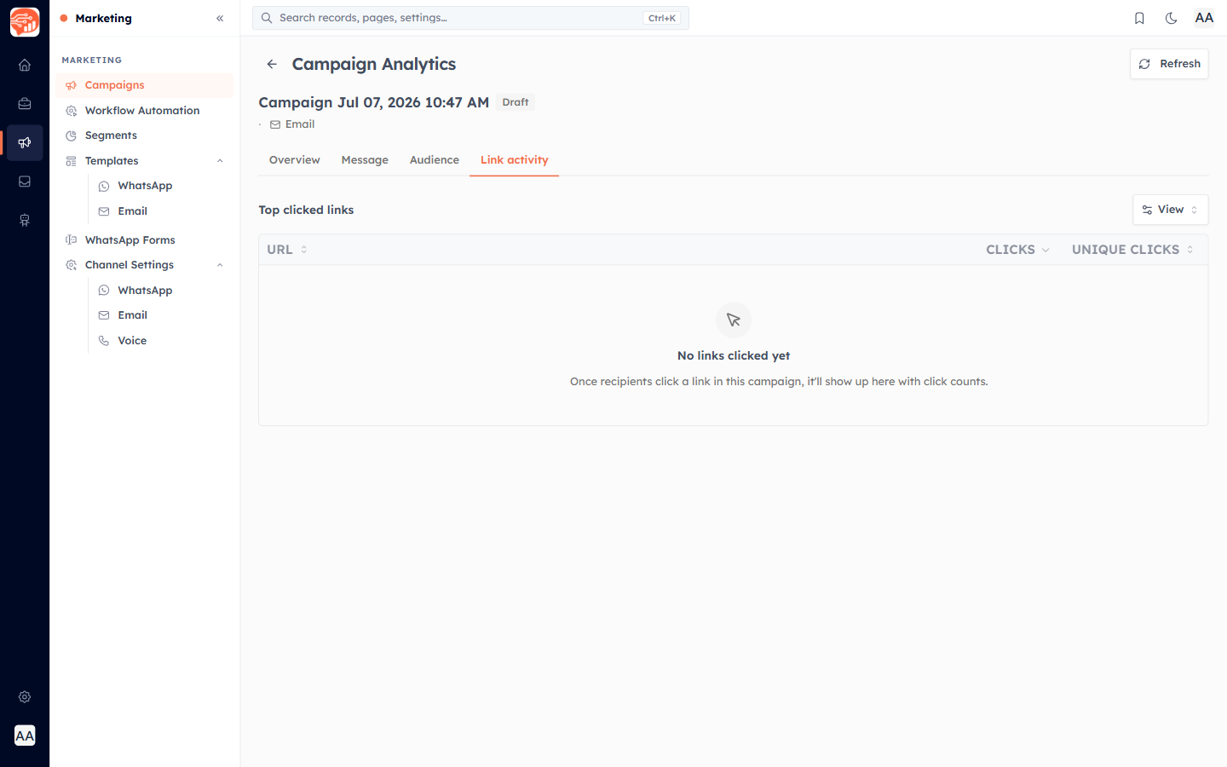The width and height of the screenshot is (1227, 767).
Task: Switch to the Overview tab
Action: pyautogui.click(x=295, y=160)
